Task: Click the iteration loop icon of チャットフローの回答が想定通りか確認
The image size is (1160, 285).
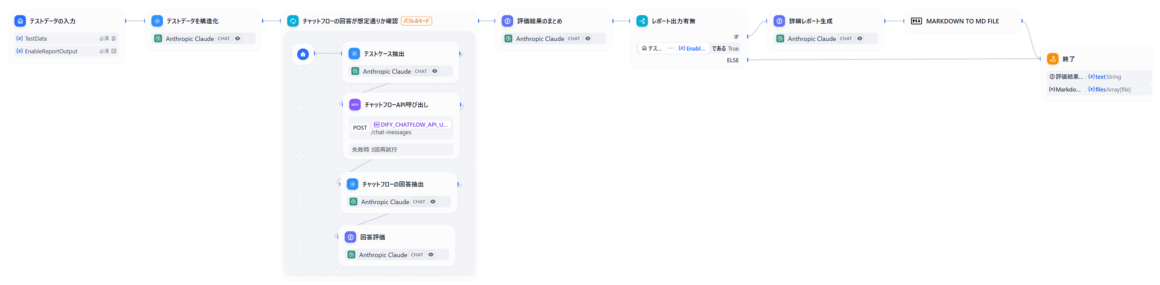Action: 293,21
